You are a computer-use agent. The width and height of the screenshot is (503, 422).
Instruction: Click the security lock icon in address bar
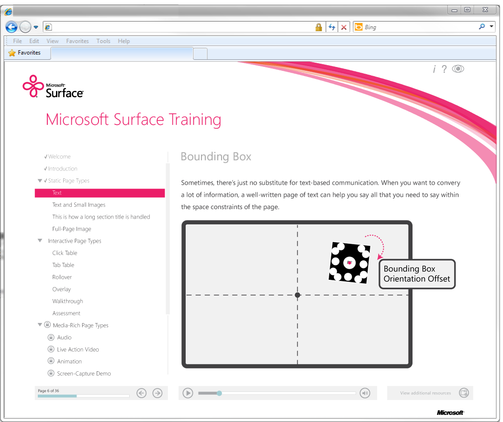[x=319, y=27]
